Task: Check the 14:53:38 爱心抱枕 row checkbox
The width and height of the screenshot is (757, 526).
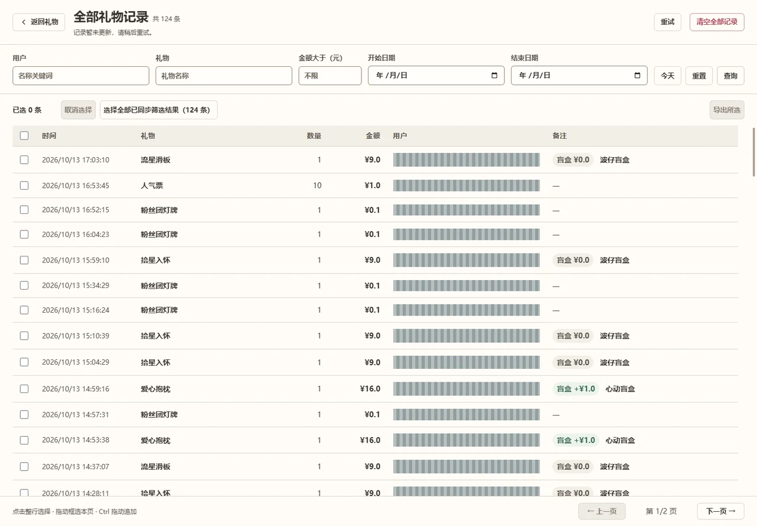Action: (x=24, y=440)
